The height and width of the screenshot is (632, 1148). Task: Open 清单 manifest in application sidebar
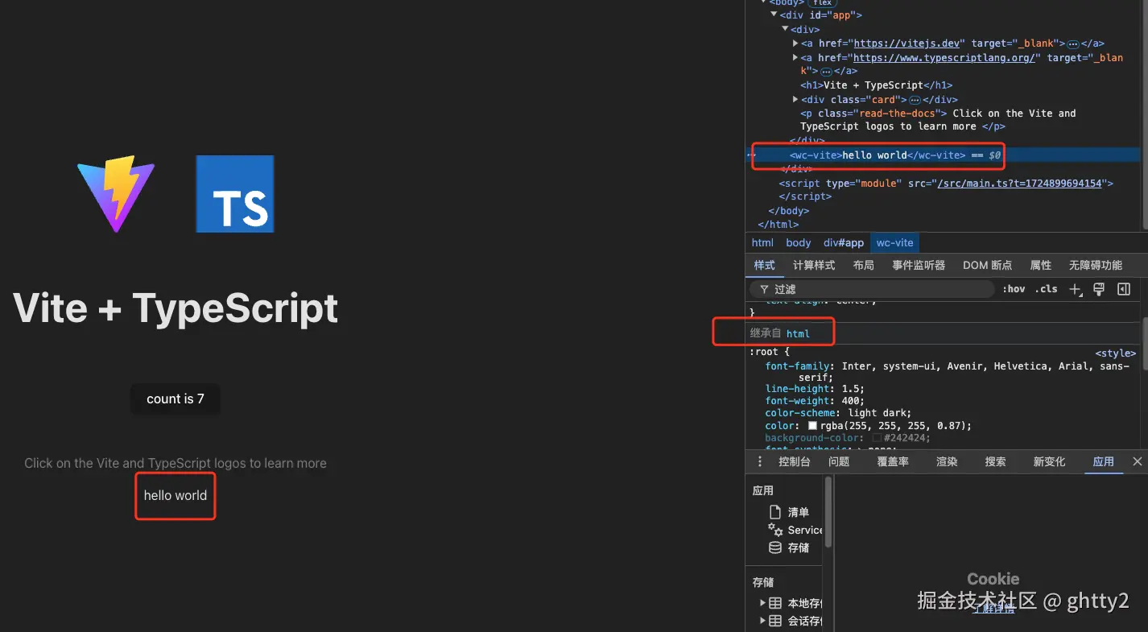click(799, 512)
